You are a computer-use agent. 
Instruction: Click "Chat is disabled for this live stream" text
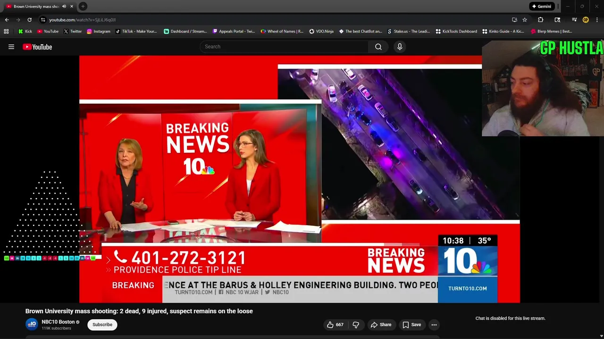point(510,318)
